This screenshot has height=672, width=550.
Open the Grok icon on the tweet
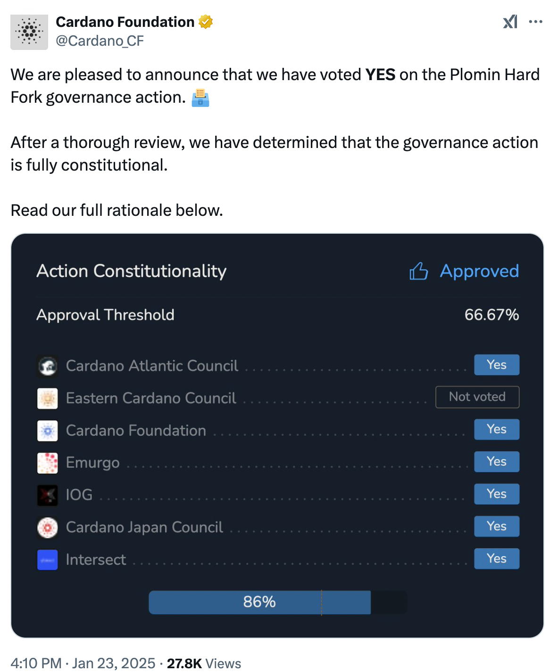click(x=510, y=22)
